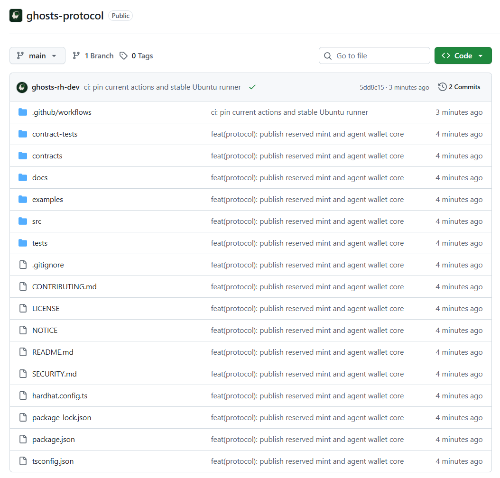Viewport: 500px width, 478px height.
Task: Open commit hash 5dd8c15
Action: click(x=372, y=87)
